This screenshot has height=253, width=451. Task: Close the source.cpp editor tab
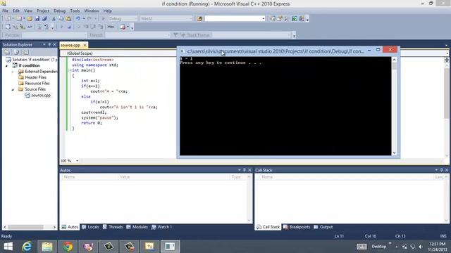click(x=85, y=45)
